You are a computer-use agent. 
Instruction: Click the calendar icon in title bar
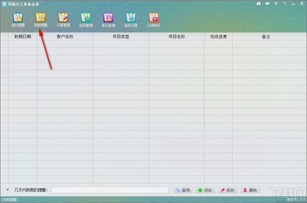coord(259,4)
